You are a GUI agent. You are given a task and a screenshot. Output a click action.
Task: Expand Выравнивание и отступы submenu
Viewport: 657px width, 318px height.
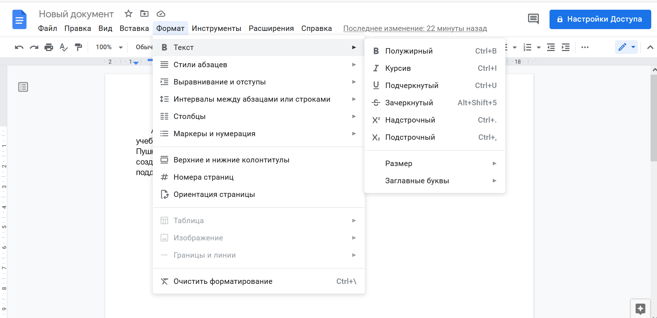pyautogui.click(x=259, y=82)
